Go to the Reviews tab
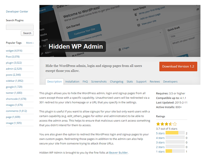This screenshot has height=157, width=205. [x=155, y=81]
